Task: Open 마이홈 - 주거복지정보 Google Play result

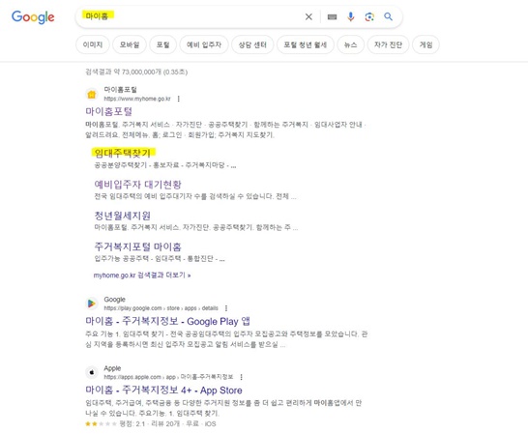Action: click(167, 321)
